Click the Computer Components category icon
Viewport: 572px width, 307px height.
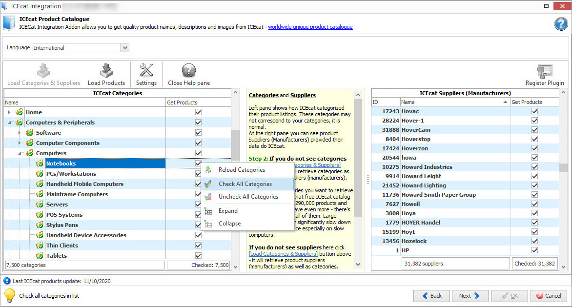point(30,143)
